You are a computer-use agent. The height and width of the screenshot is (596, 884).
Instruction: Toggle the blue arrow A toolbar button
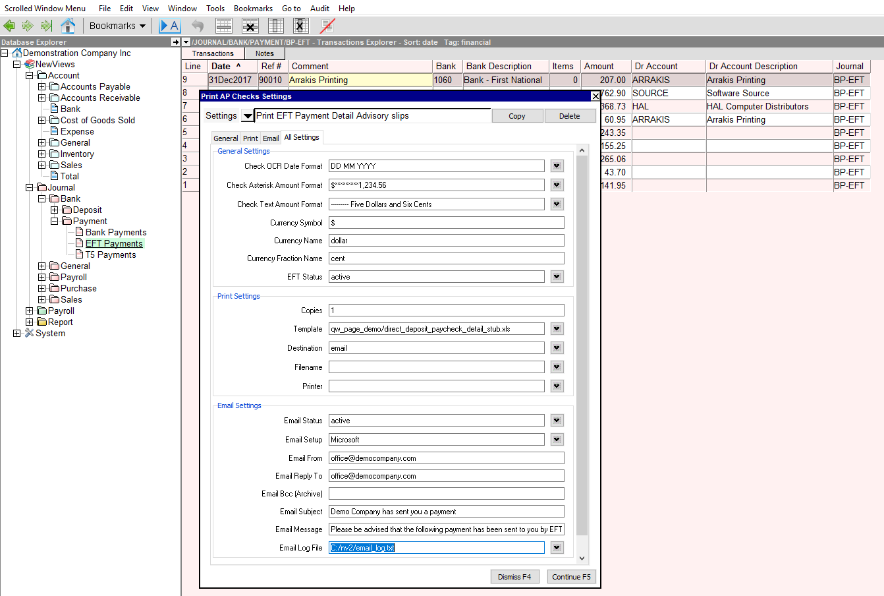170,26
